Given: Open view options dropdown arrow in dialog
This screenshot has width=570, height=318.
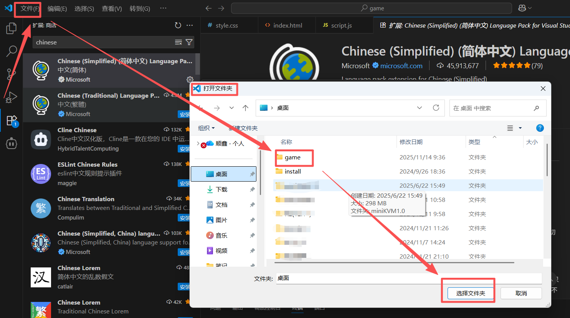Looking at the screenshot, I should pos(520,128).
